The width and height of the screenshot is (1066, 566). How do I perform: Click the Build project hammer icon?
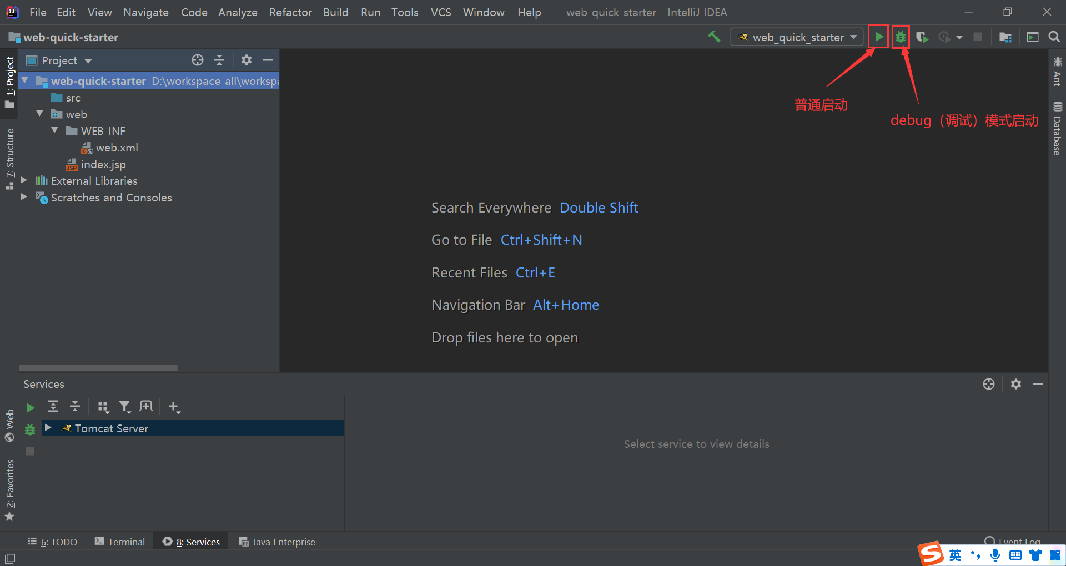(714, 37)
